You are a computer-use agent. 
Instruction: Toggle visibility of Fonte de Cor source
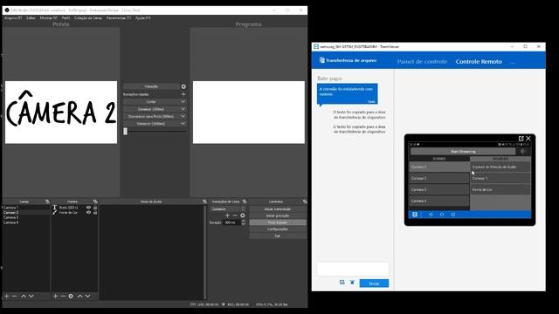tap(88, 213)
